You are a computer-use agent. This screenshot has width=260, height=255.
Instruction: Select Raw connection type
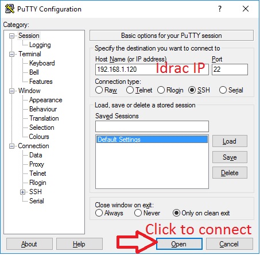point(99,90)
